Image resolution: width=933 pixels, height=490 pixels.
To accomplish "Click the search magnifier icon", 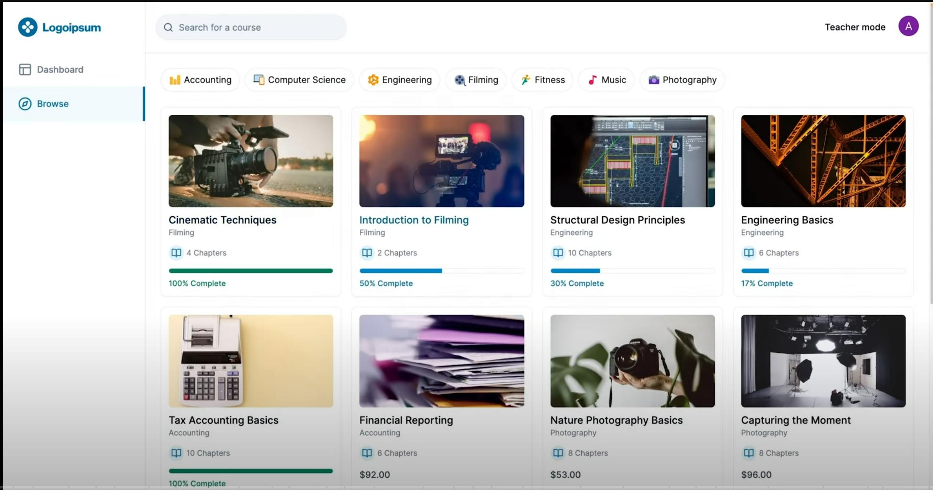I will 168,28.
